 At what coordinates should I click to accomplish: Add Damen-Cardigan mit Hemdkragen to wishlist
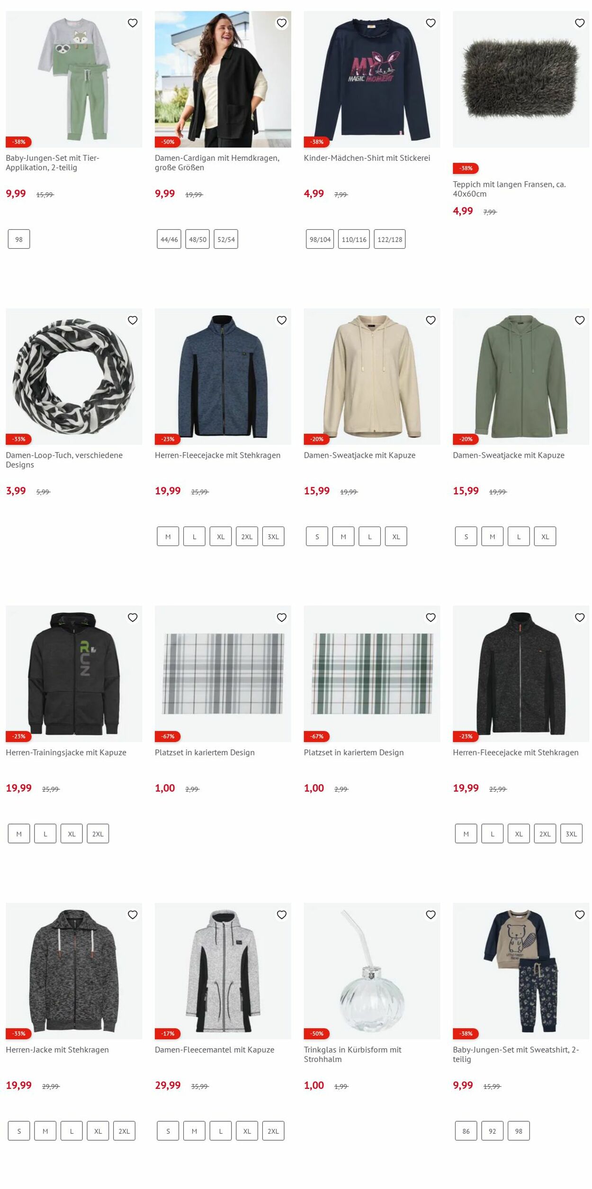pos(282,23)
